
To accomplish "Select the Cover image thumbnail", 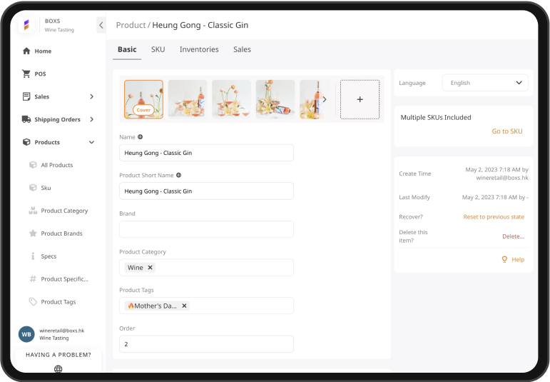I will (143, 99).
